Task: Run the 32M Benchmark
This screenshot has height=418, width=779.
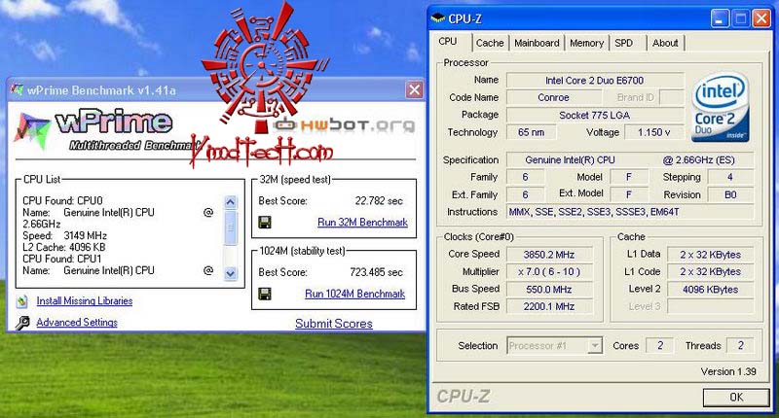Action: coord(362,223)
